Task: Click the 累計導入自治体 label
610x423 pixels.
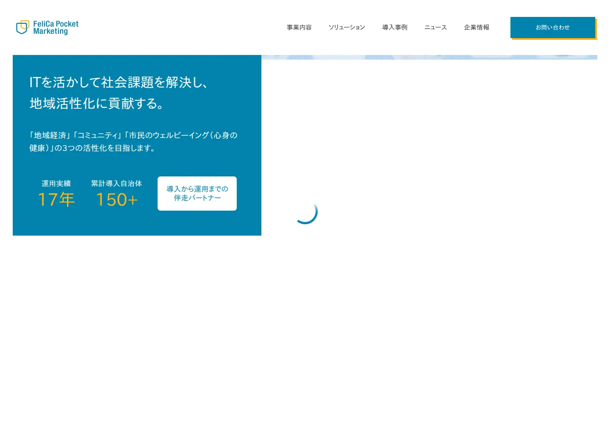Action: pyautogui.click(x=116, y=184)
